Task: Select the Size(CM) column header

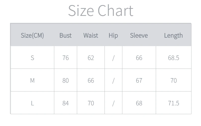Action: click(x=32, y=36)
